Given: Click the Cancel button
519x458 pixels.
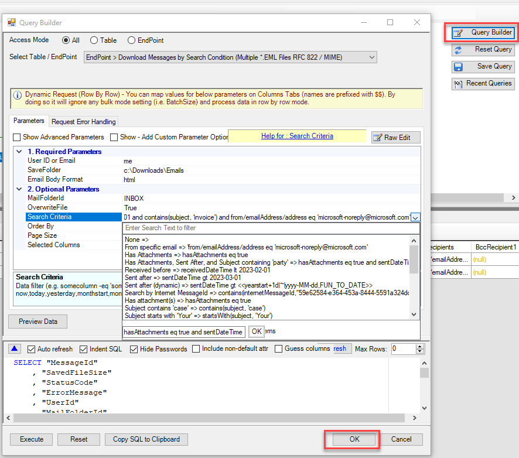Looking at the screenshot, I should (x=401, y=439).
